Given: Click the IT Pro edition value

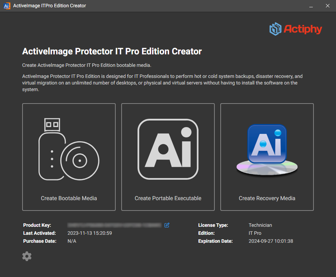Looking at the screenshot, I should point(255,233).
